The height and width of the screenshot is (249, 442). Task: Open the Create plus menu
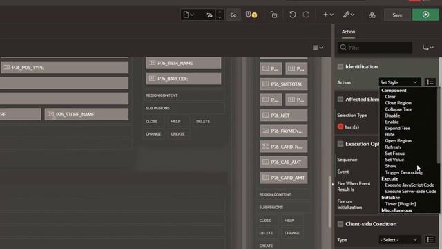click(x=328, y=15)
